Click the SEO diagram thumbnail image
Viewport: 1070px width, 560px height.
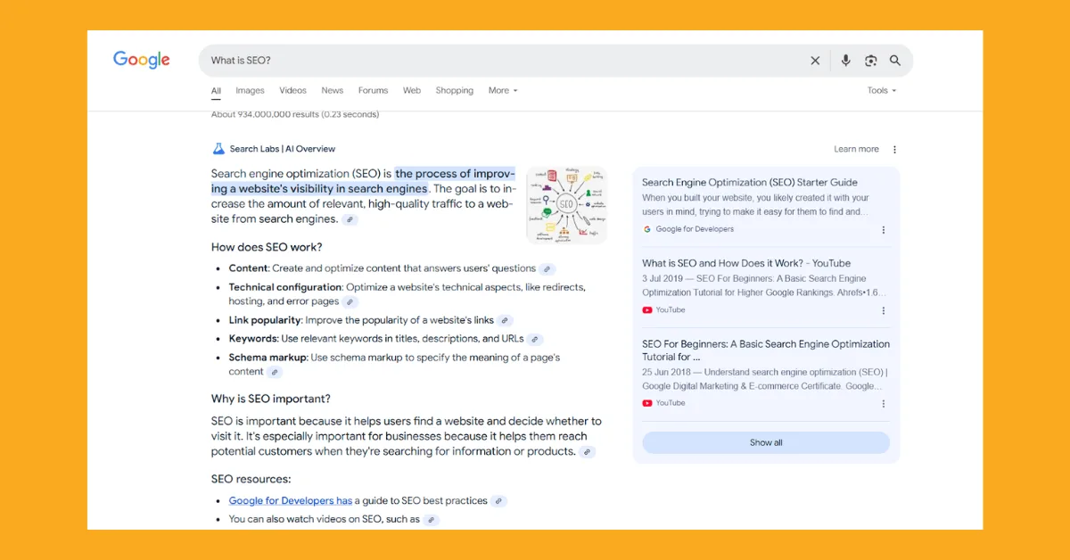(566, 205)
